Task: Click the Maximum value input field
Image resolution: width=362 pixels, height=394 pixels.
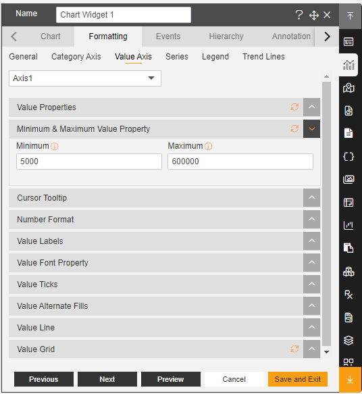Action: 240,162
